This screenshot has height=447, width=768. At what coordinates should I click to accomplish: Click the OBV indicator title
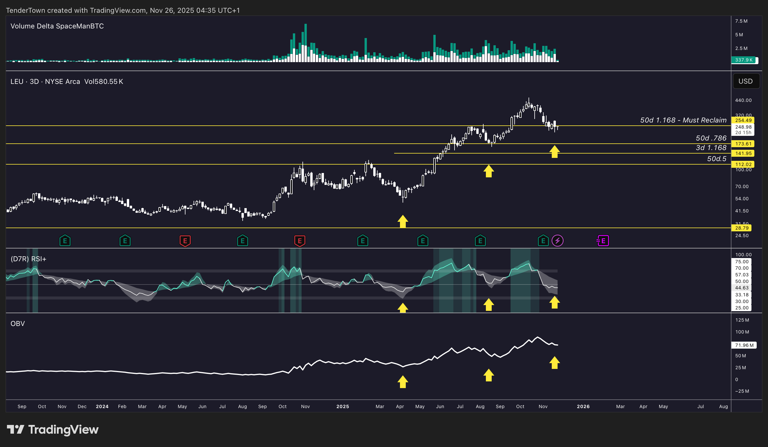pos(18,324)
